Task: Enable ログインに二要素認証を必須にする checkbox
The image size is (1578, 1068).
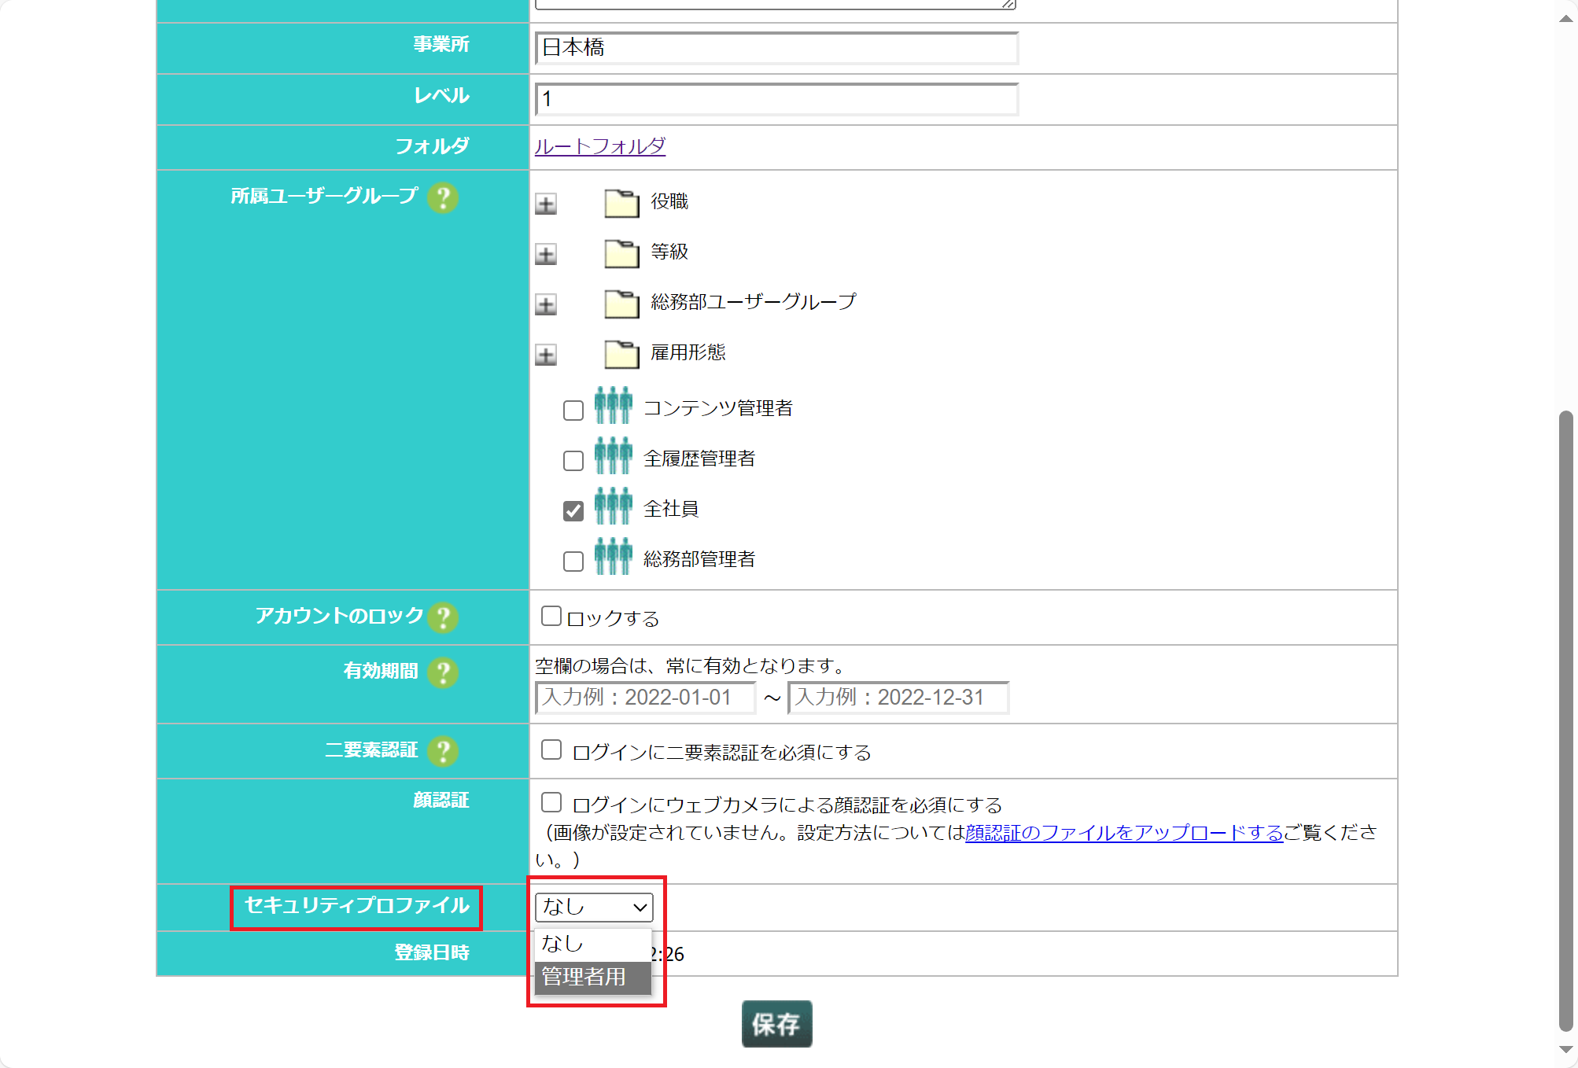Action: tap(551, 749)
